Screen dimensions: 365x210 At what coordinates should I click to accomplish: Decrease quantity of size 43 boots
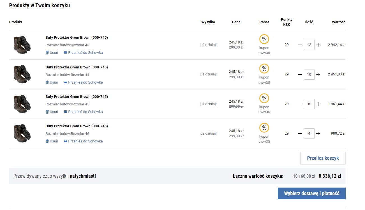300,45
